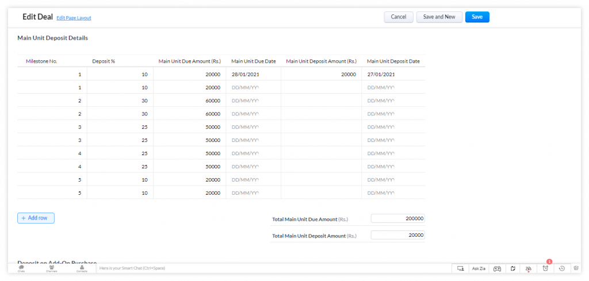This screenshot has width=589, height=281.
Task: Open Ask Zia assistant
Action: [x=479, y=268]
